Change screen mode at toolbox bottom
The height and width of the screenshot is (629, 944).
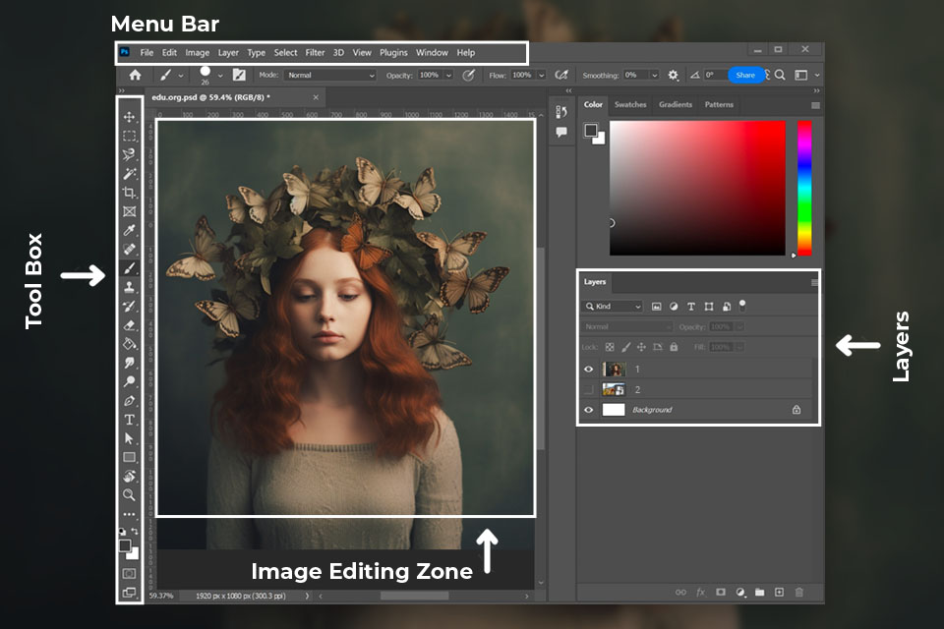(129, 593)
